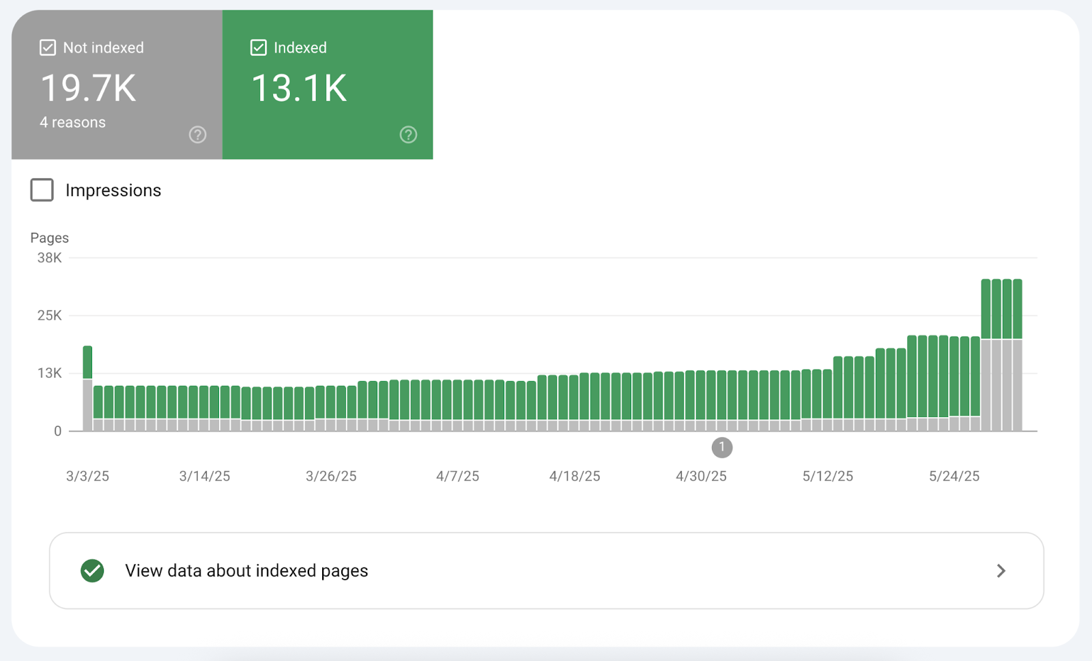Open the Not indexed help tooltip
1092x661 pixels.
point(197,135)
